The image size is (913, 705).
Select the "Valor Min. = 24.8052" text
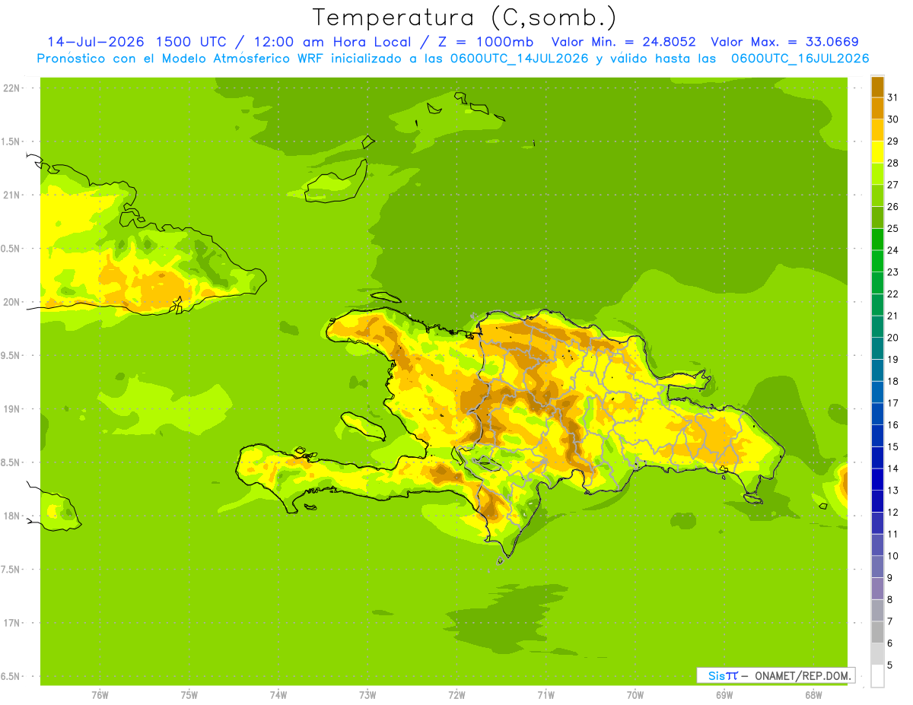coord(623,42)
